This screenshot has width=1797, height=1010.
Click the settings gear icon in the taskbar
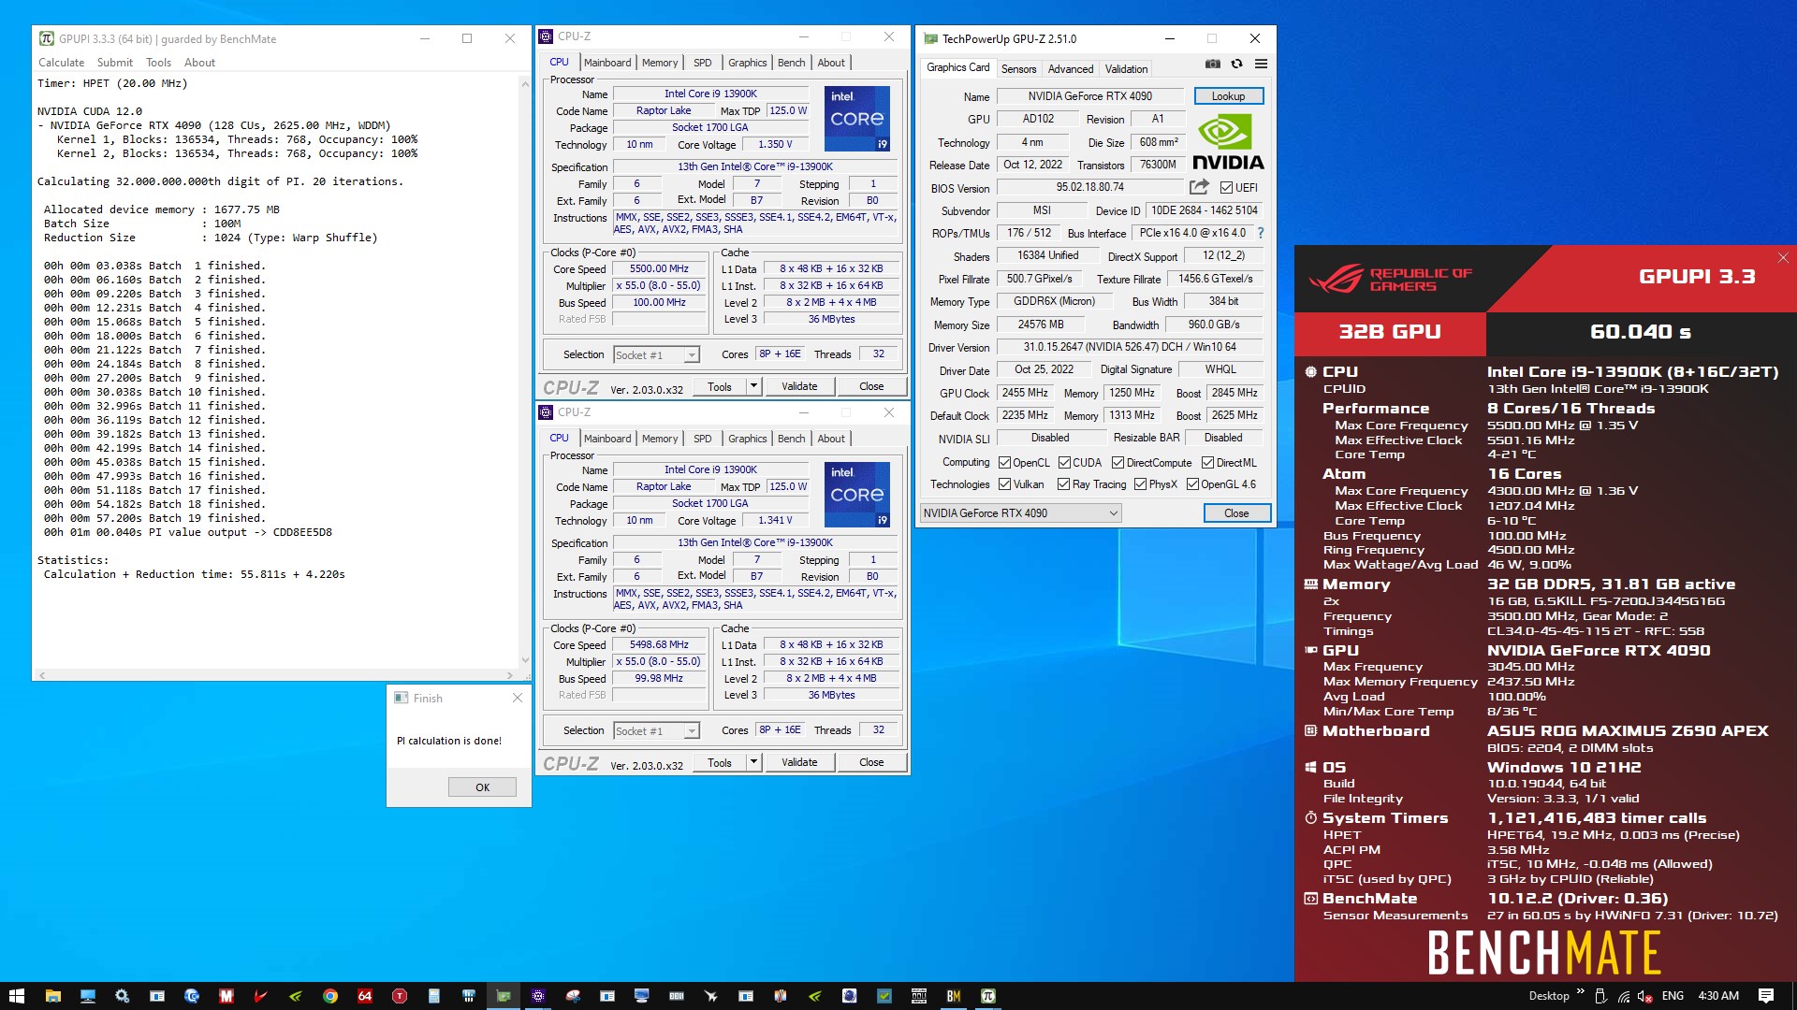122,996
